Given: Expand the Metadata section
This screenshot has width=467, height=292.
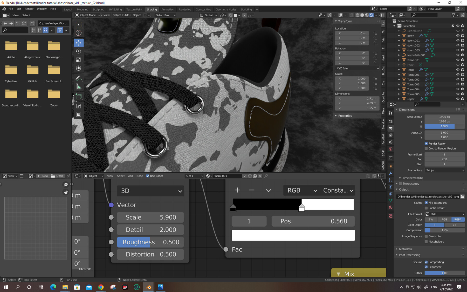Looking at the screenshot, I should 406,249.
